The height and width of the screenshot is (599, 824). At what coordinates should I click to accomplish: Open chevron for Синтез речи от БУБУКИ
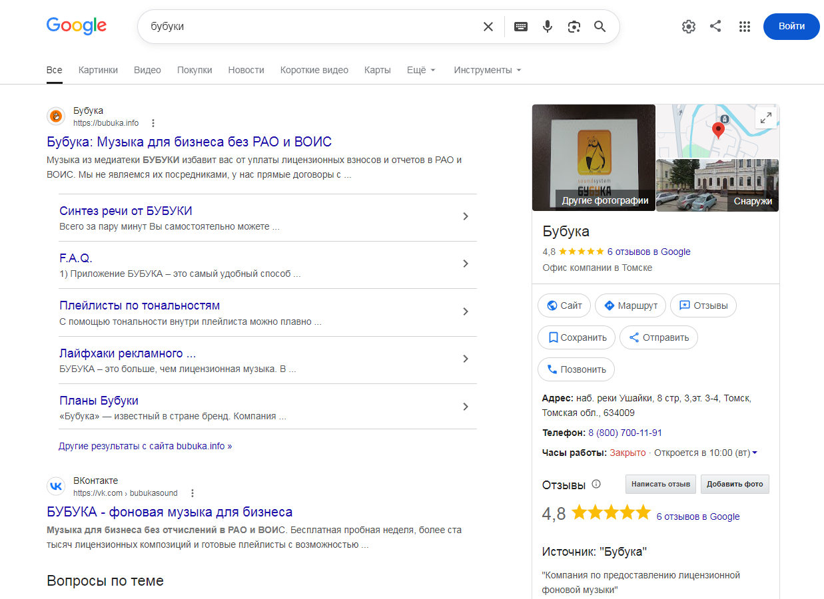(466, 216)
